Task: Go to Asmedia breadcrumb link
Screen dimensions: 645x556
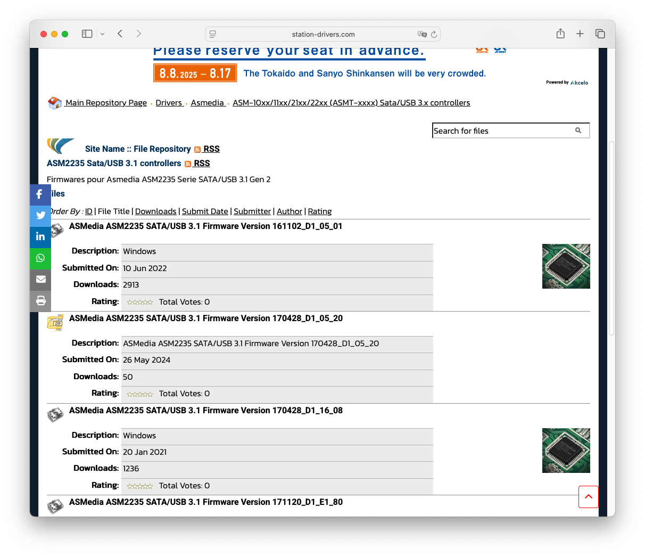Action: pos(207,103)
